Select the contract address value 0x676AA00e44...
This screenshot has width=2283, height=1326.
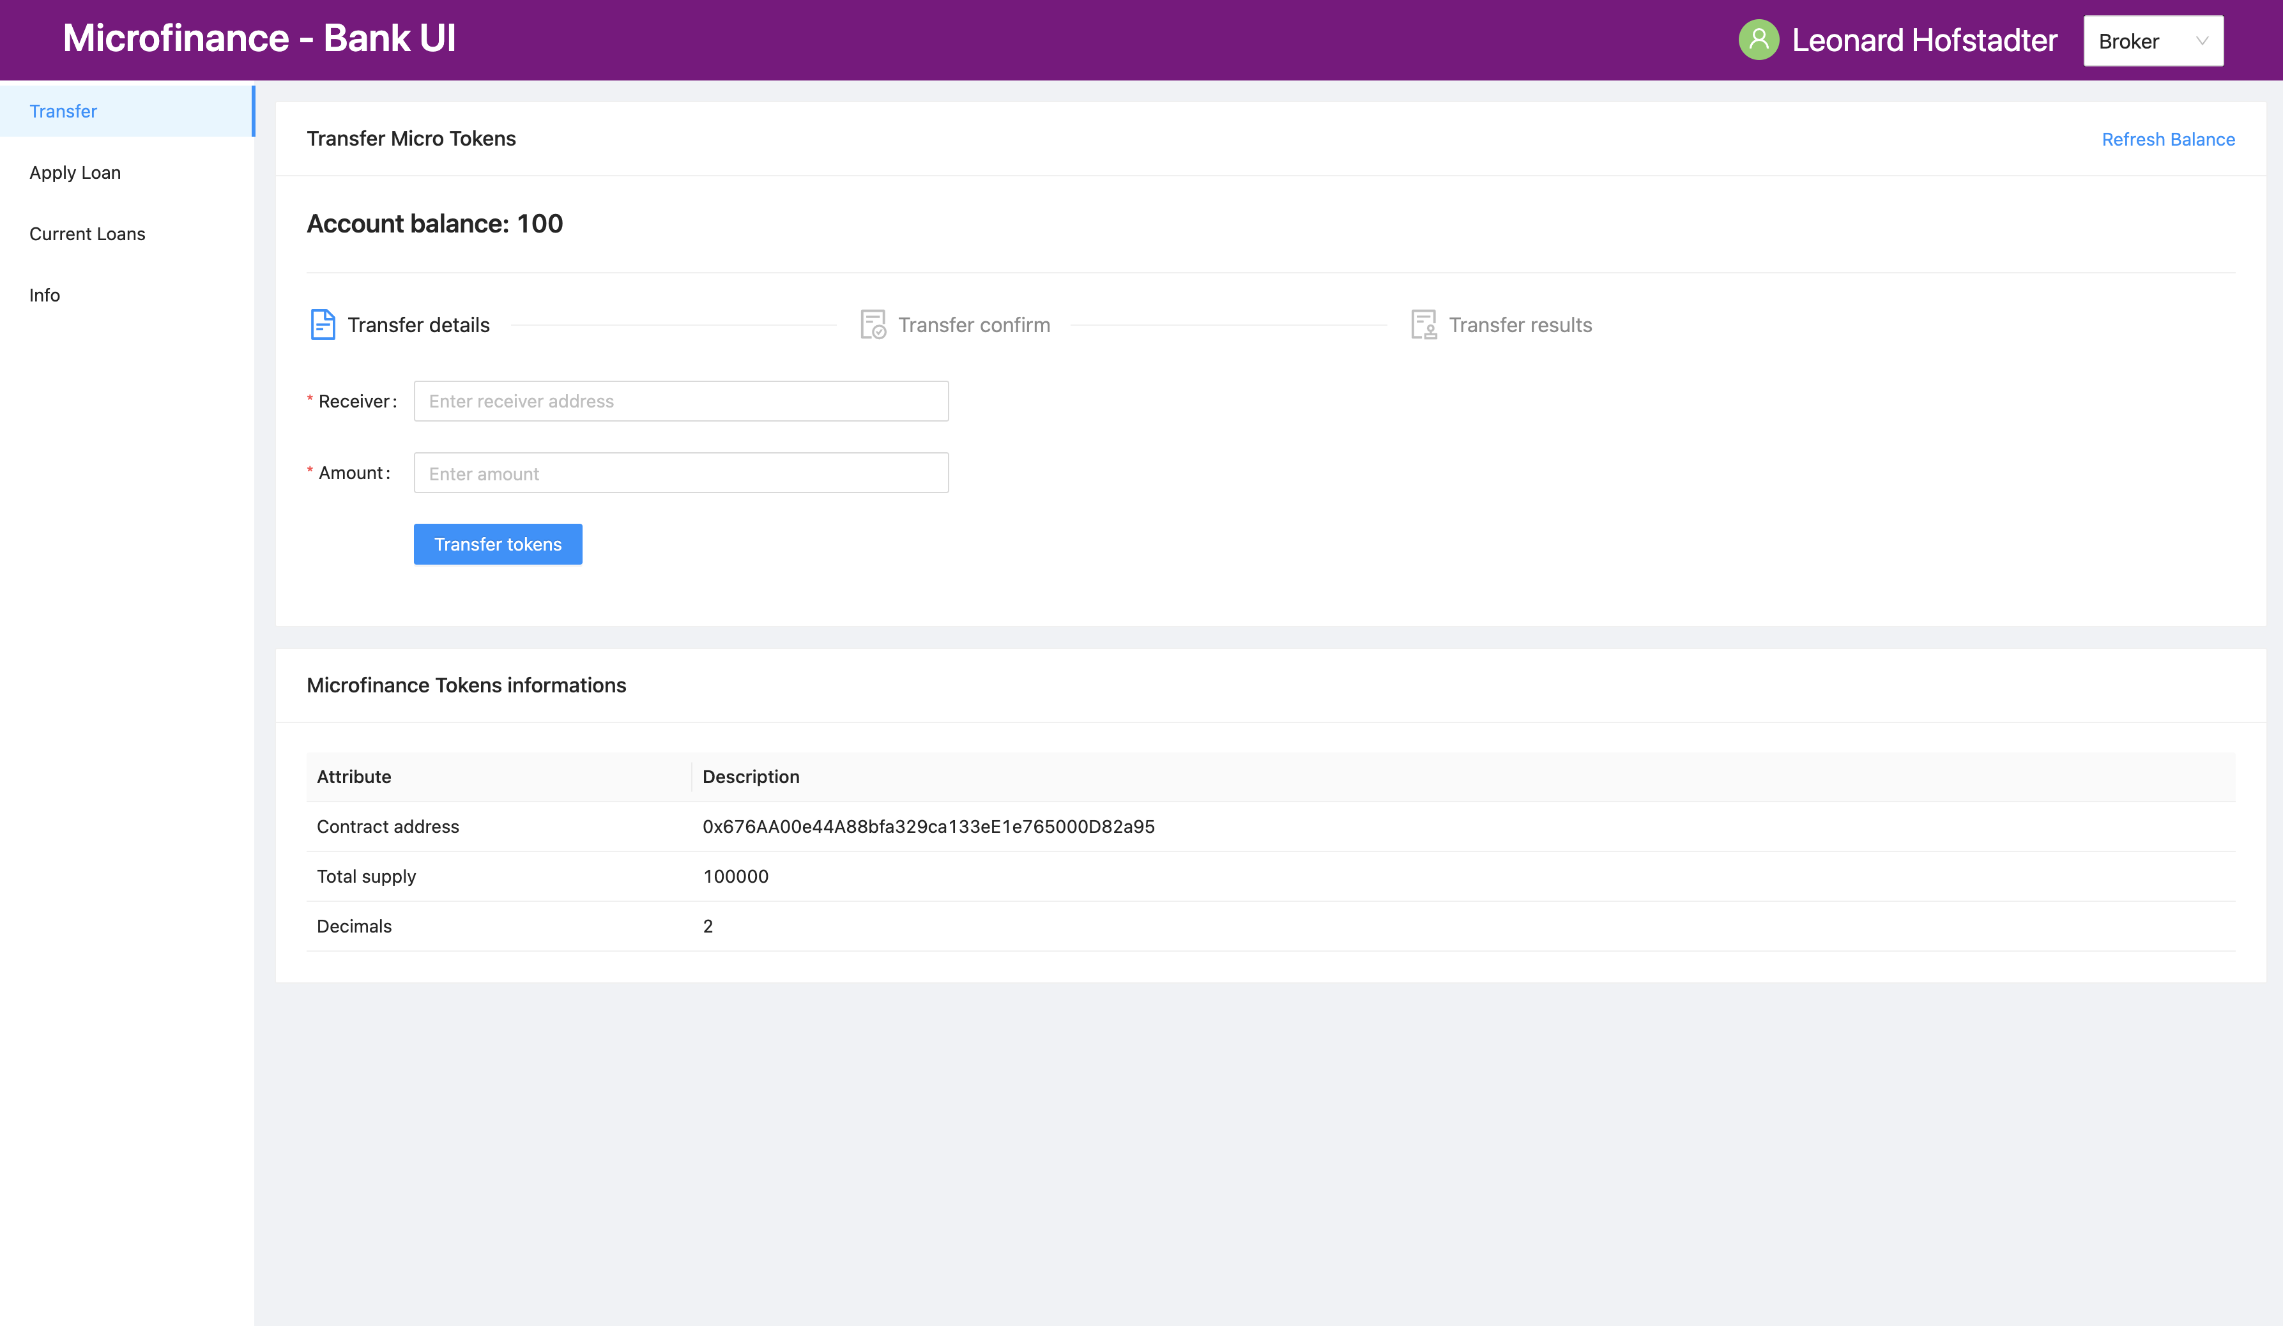929,826
